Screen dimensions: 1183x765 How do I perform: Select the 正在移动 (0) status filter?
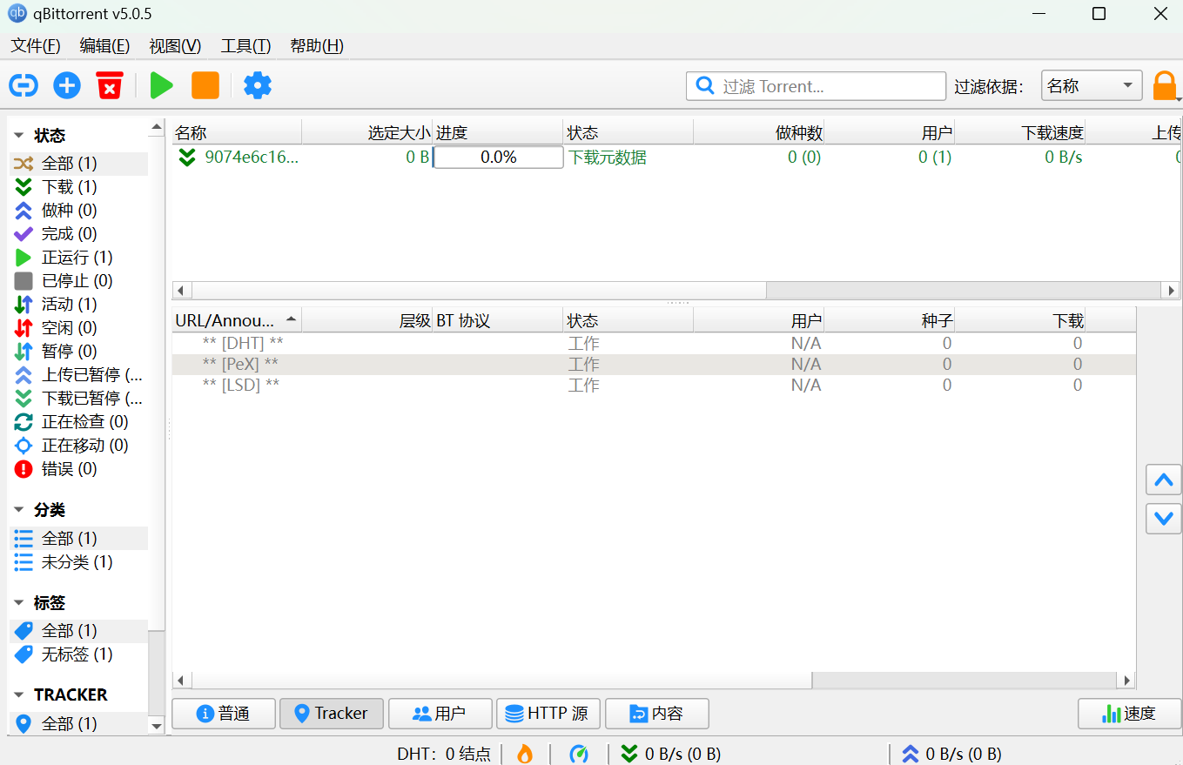click(78, 446)
